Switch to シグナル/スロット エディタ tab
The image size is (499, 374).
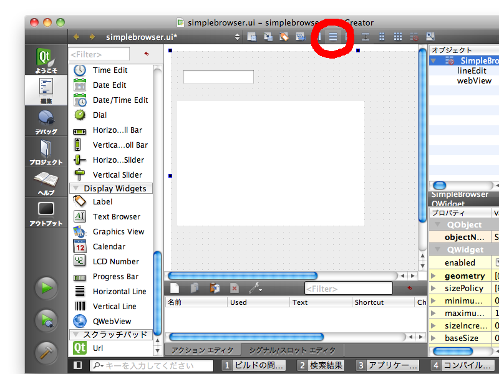(x=291, y=350)
